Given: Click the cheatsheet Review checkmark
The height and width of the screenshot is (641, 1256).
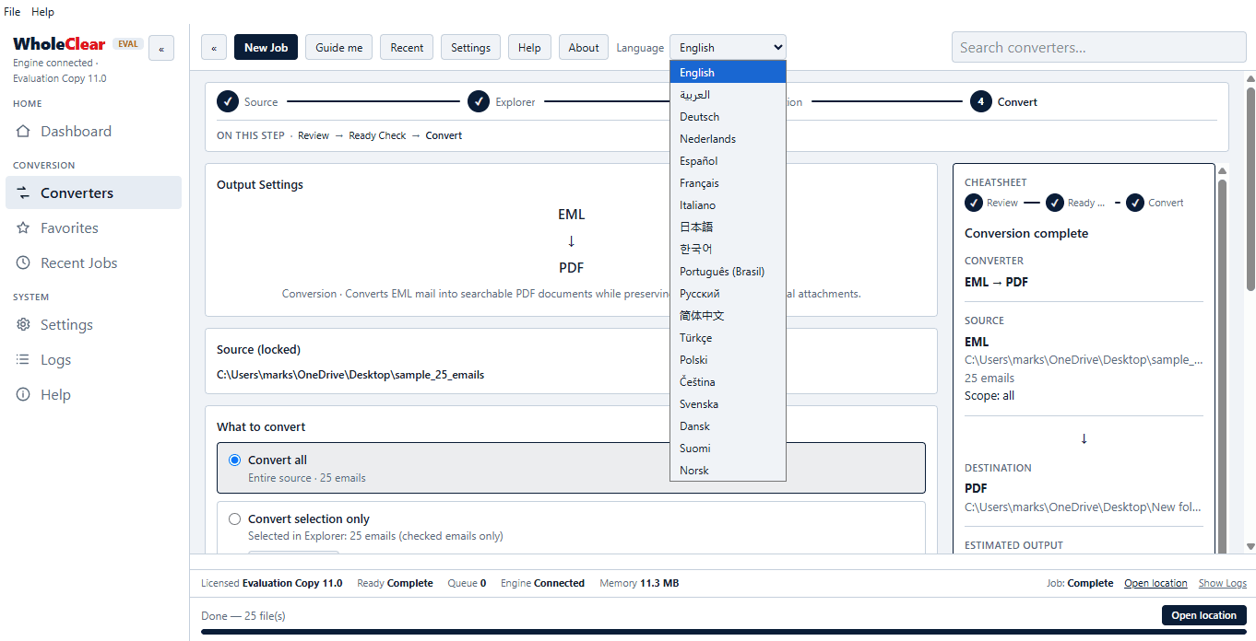Looking at the screenshot, I should coord(974,203).
